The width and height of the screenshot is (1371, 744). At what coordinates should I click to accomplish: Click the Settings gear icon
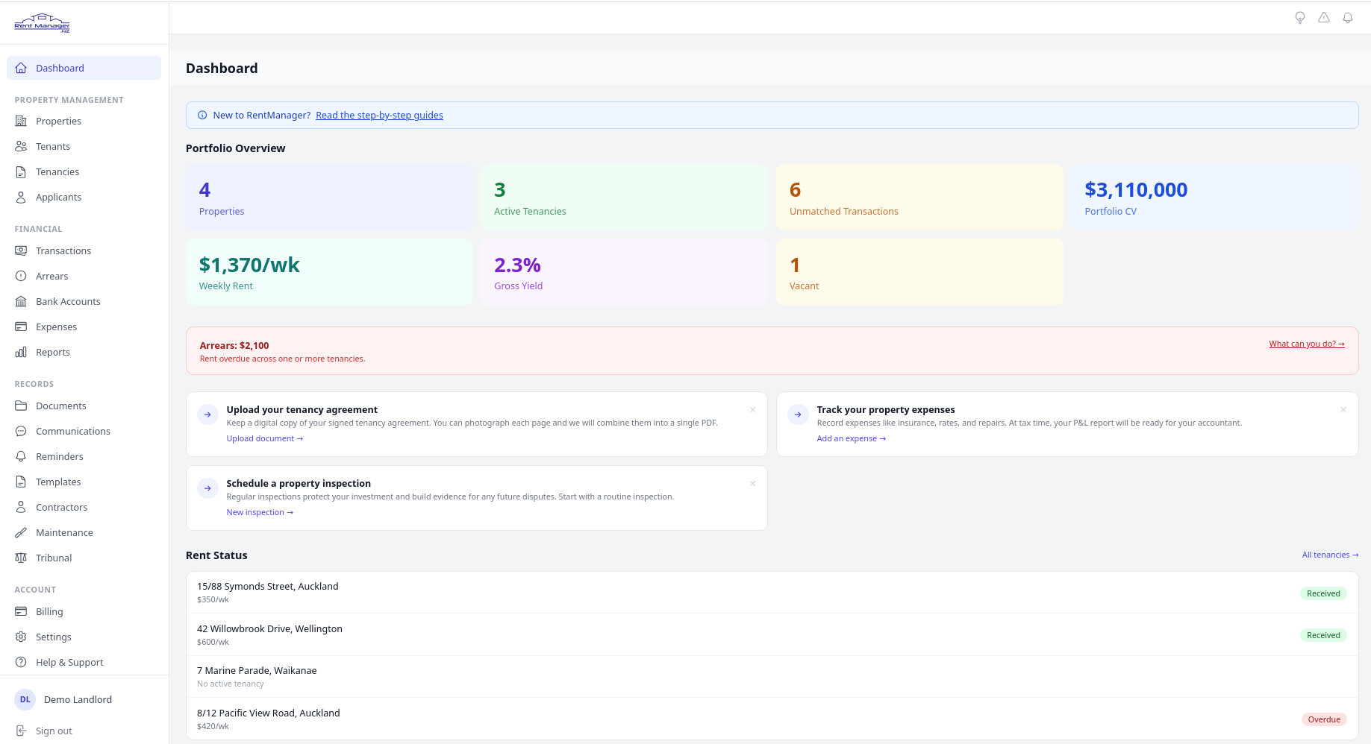click(21, 637)
